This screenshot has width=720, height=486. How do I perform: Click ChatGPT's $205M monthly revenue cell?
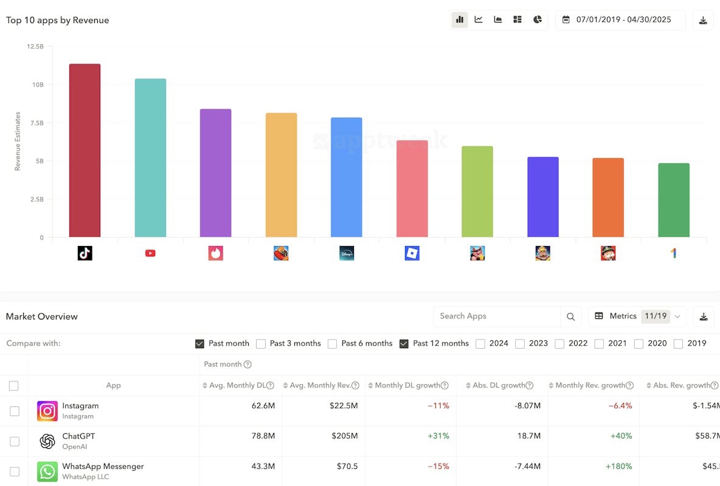coord(344,436)
